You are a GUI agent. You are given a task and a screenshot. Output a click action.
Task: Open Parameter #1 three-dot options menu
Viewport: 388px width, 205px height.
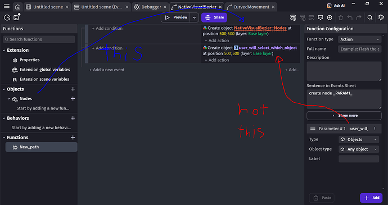click(x=375, y=129)
